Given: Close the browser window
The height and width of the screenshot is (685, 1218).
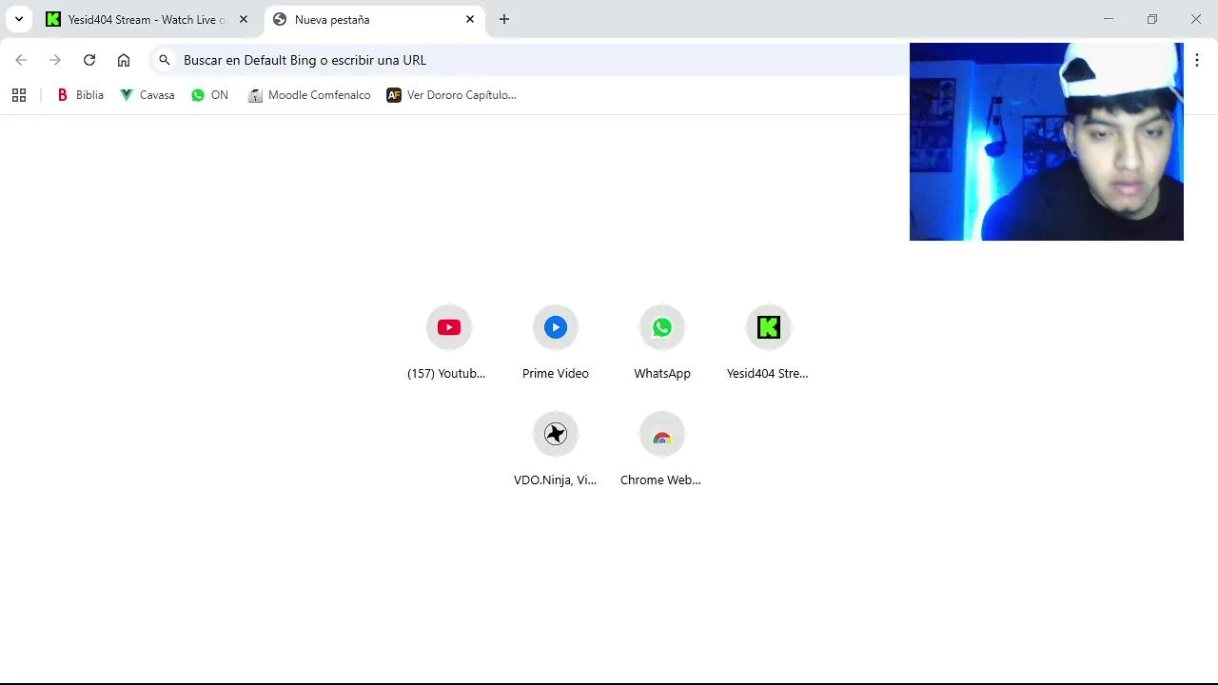Looking at the screenshot, I should pos(1196,19).
